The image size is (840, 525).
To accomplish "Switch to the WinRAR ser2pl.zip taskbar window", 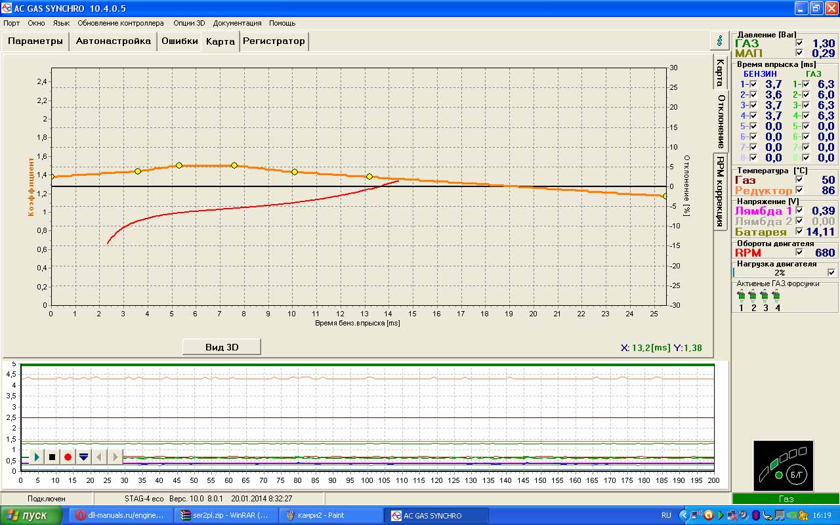I will click(x=226, y=515).
